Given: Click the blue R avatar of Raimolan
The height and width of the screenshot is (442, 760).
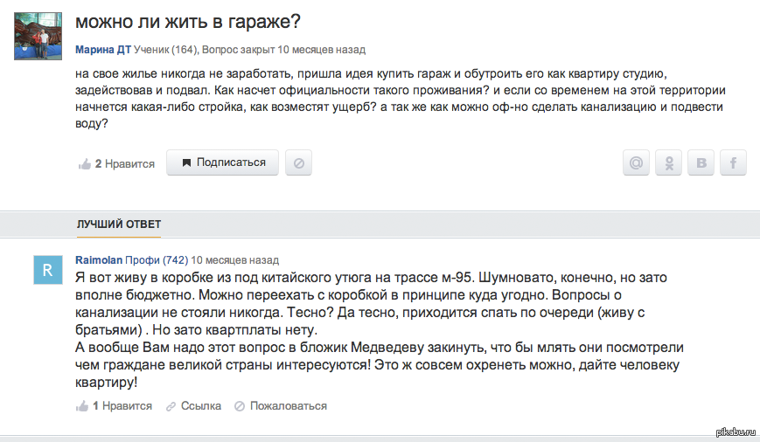Looking at the screenshot, I should coord(48,269).
